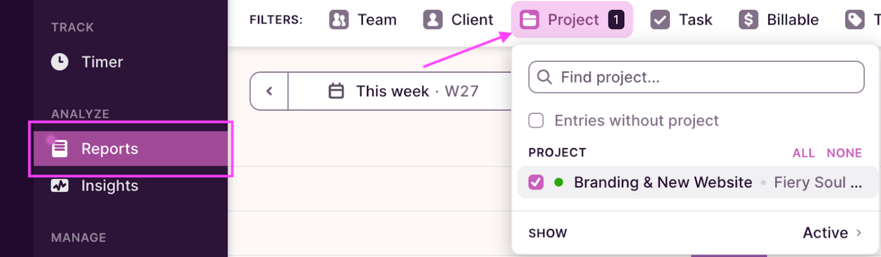This screenshot has height=257, width=881.
Task: Go to the previous week arrow
Action: [x=270, y=92]
